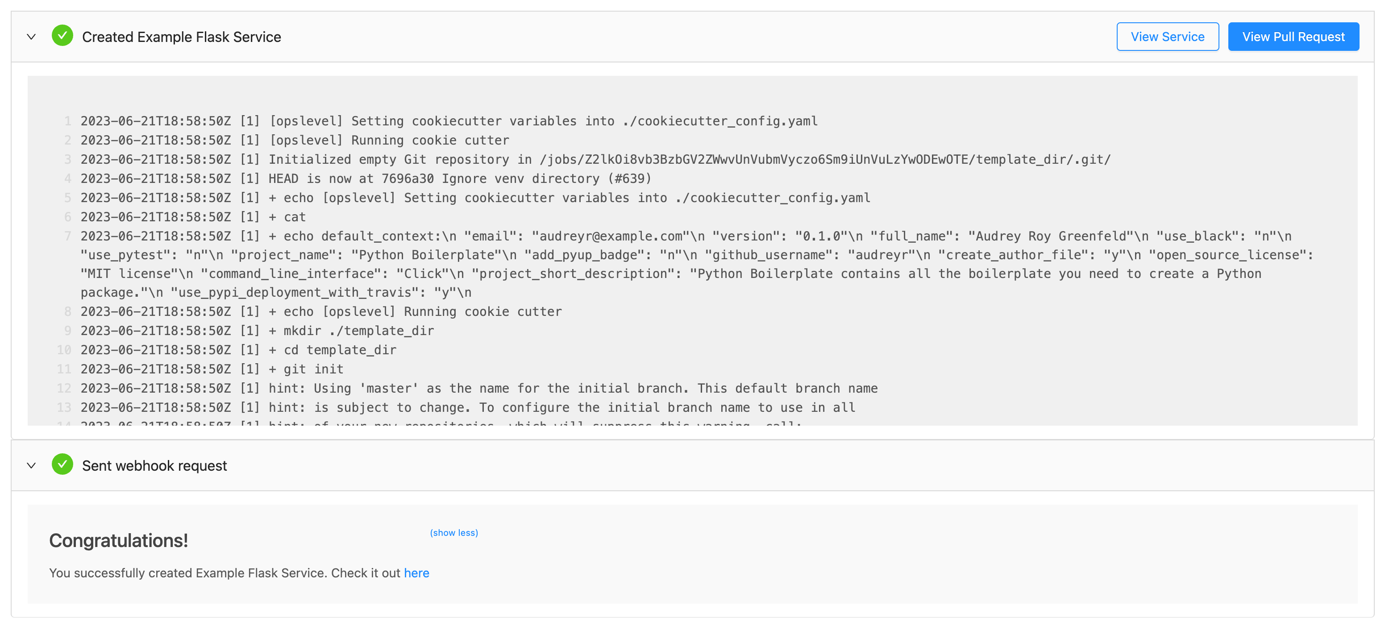The height and width of the screenshot is (630, 1389).
Task: Click show less to hide webhook details
Action: [x=454, y=533]
